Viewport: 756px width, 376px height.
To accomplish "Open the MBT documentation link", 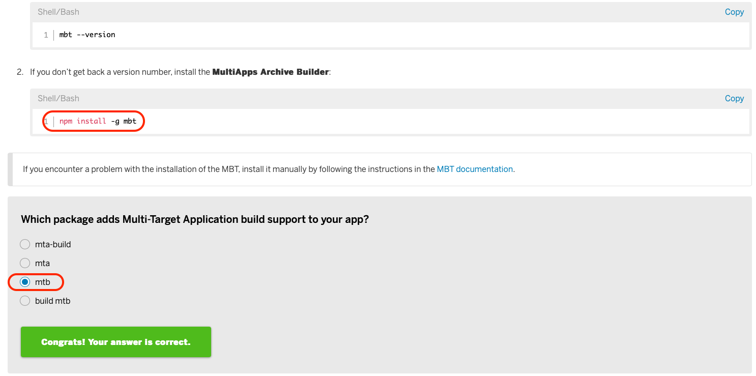I will coord(474,168).
